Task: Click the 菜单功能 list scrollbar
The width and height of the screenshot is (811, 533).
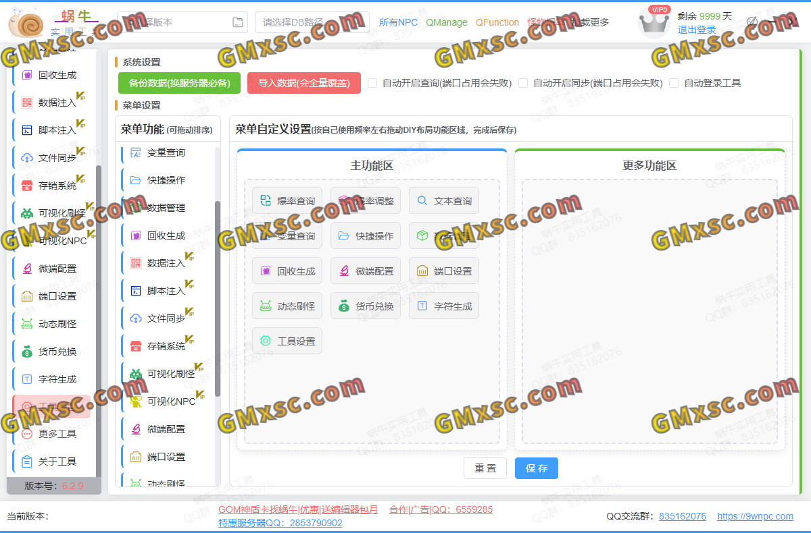Action: coord(218,298)
